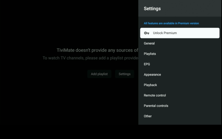
Task: Select Appearance in the settings list
Action: click(152, 74)
